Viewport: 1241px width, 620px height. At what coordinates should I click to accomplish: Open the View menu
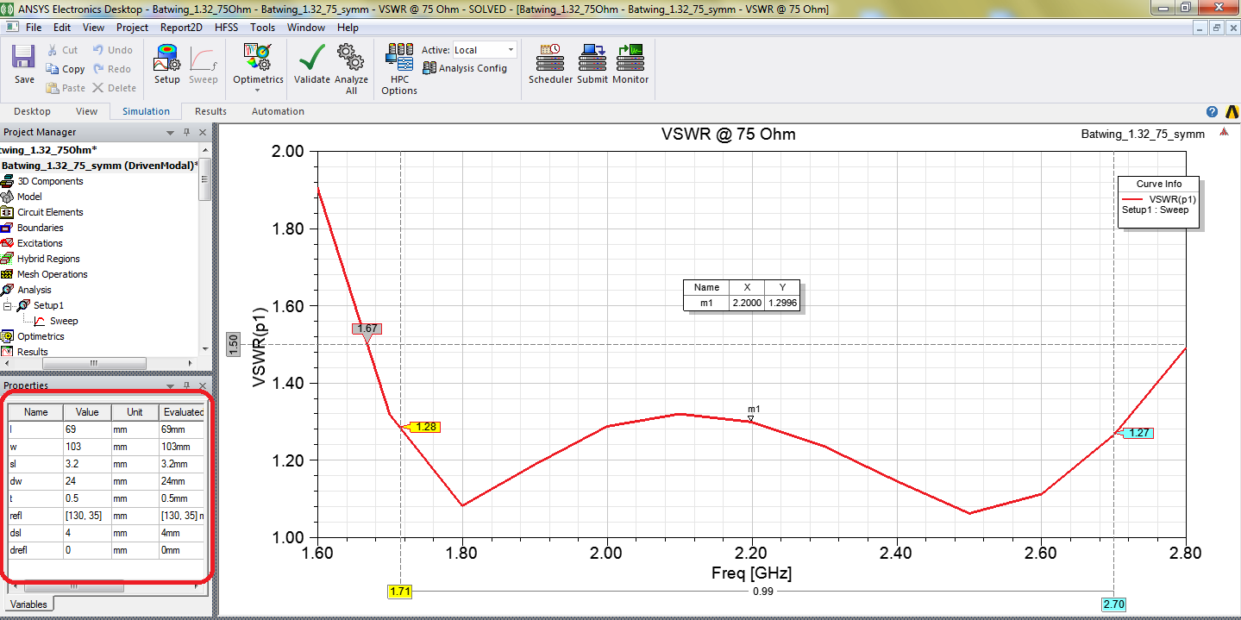pos(94,28)
